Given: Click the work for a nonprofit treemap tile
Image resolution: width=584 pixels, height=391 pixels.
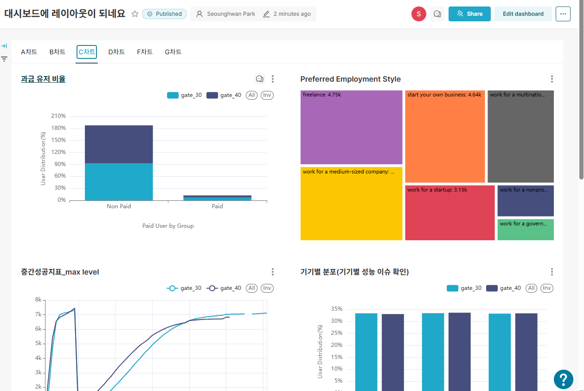Looking at the screenshot, I should (x=526, y=201).
